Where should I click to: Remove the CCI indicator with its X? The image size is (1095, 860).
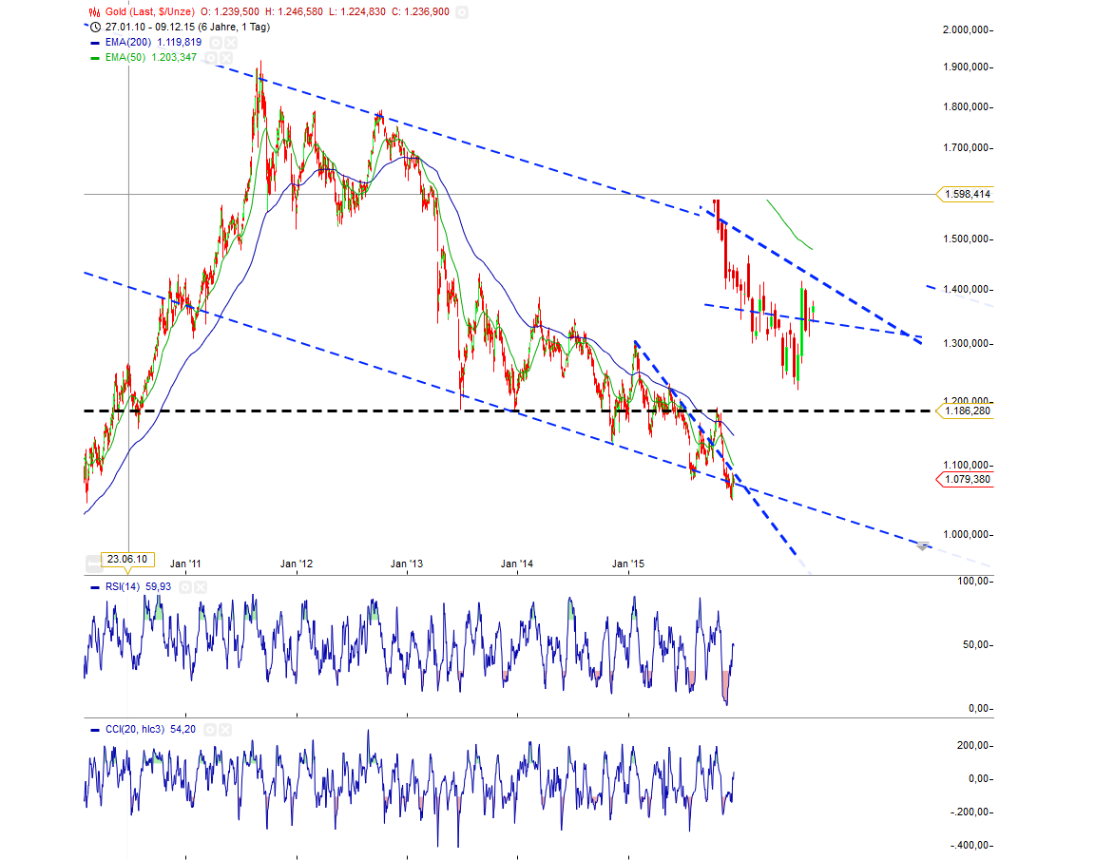pyautogui.click(x=224, y=730)
